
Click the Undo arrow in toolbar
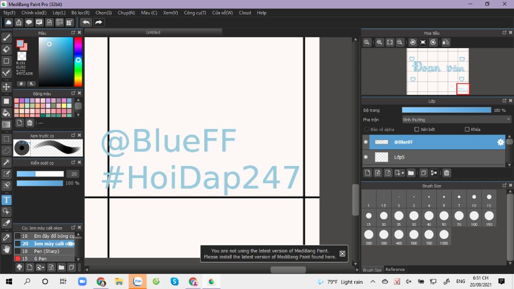click(x=86, y=22)
